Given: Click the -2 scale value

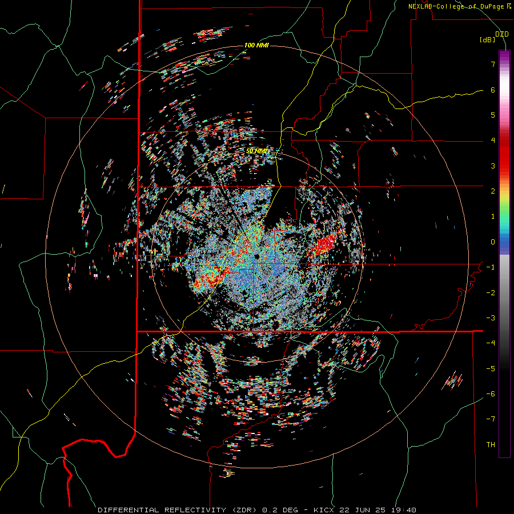Looking at the screenshot, I should [x=491, y=293].
